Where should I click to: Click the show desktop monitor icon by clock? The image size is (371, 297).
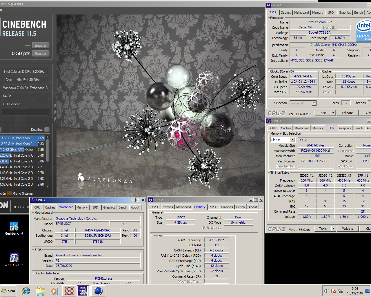[368, 291]
